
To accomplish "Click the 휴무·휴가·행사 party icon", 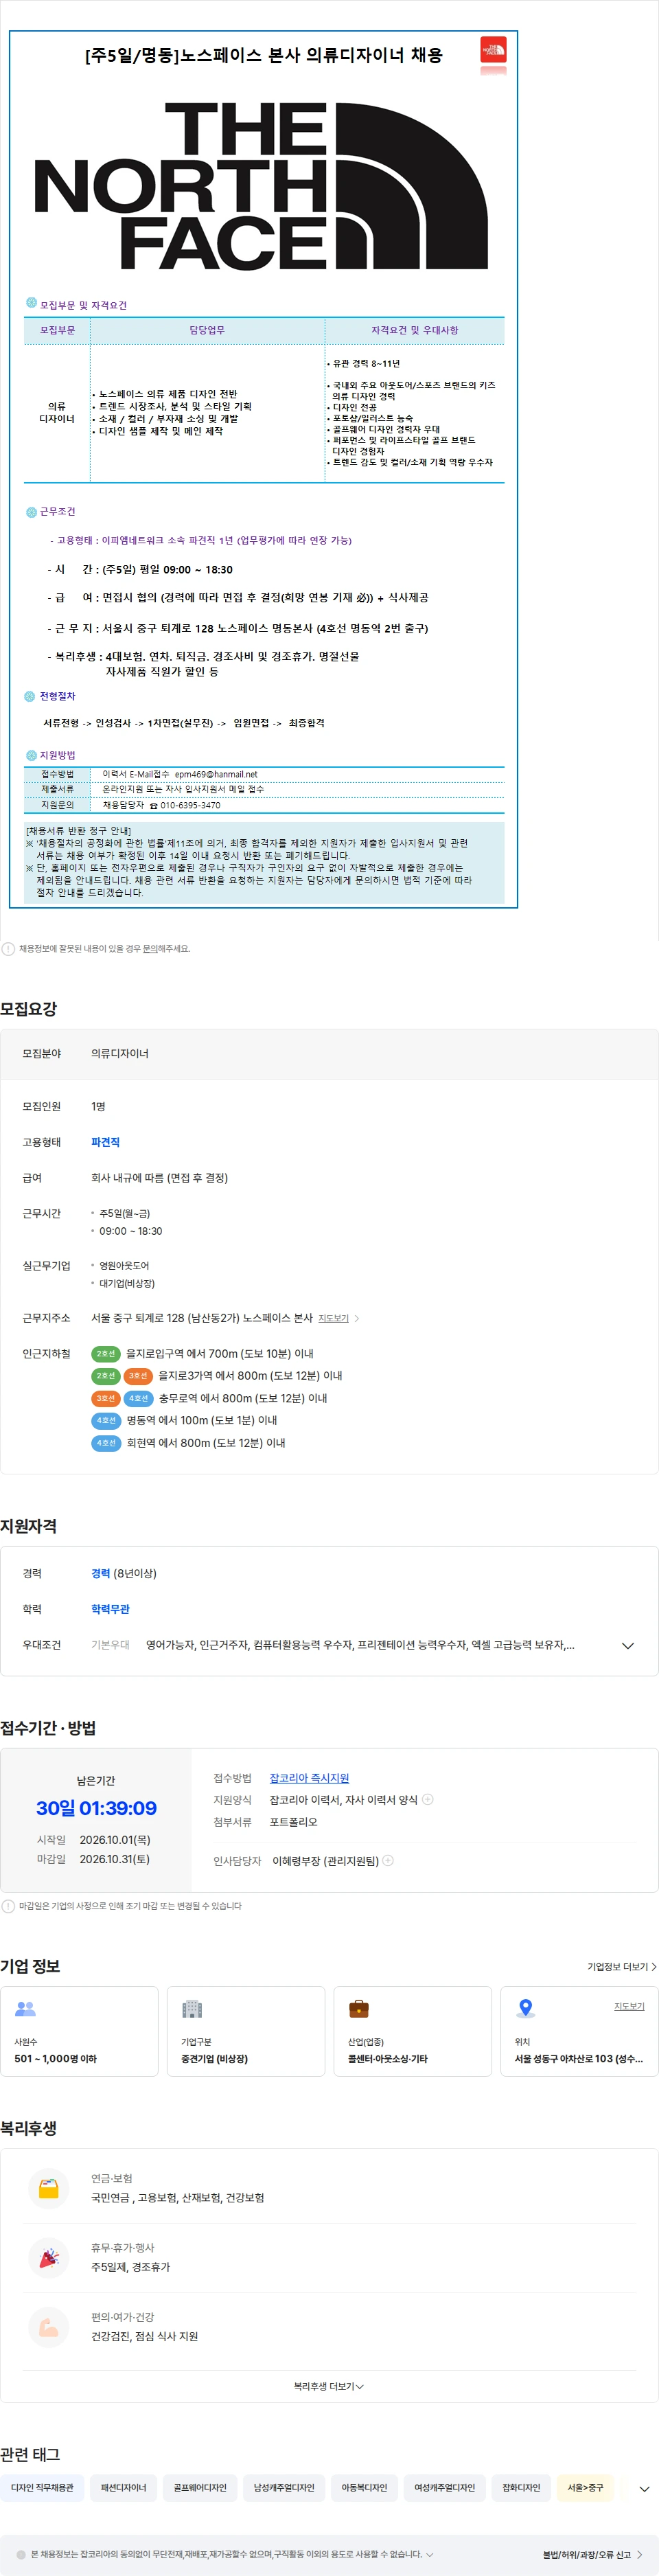I will pos(49,2258).
